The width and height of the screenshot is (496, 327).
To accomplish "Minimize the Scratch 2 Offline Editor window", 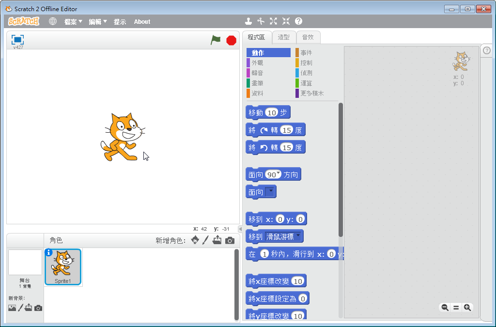I will coord(451,9).
